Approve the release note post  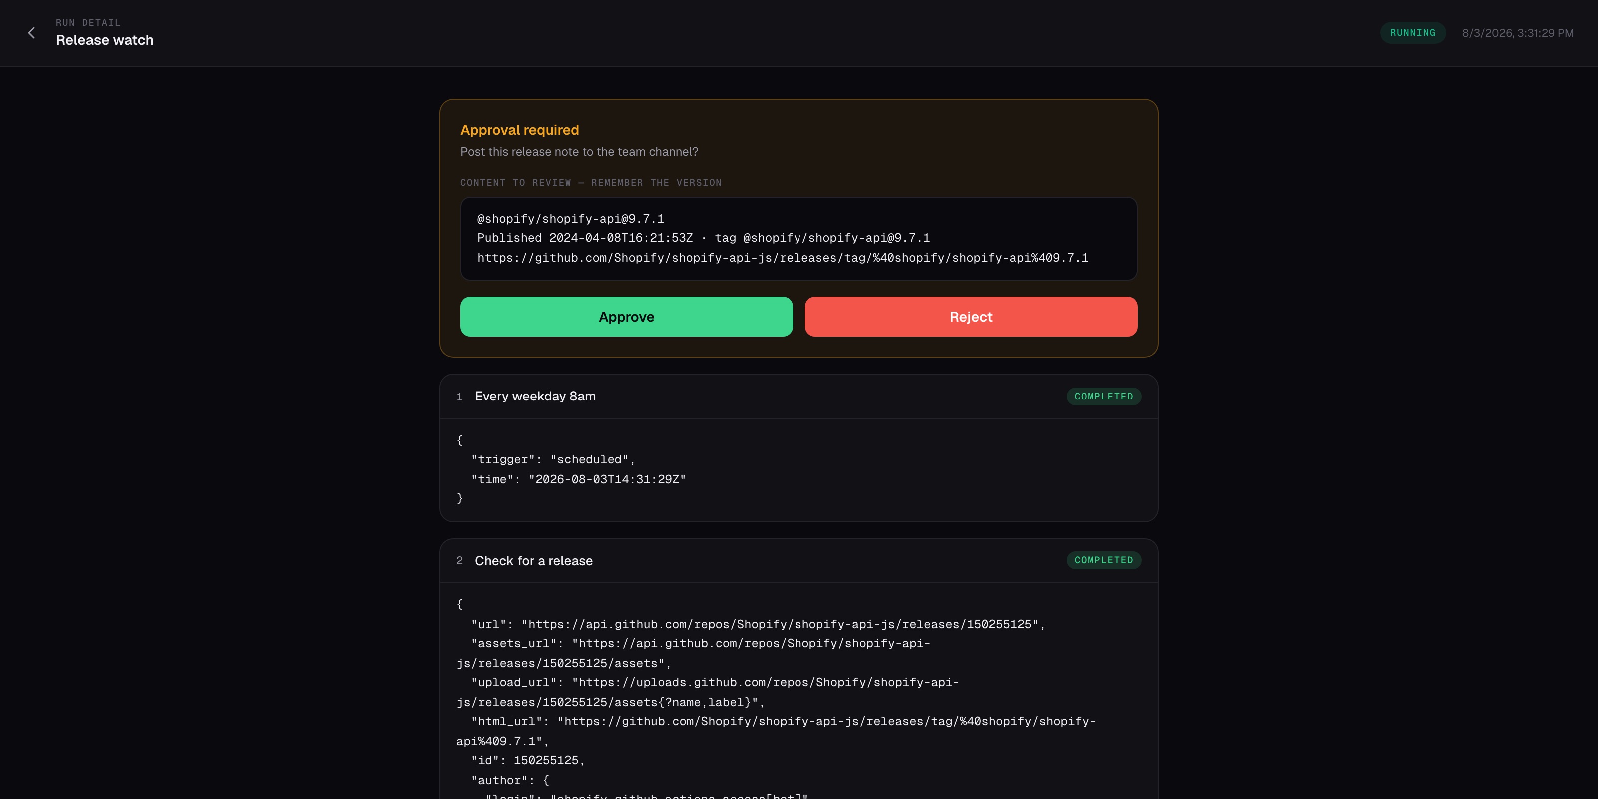pos(626,317)
